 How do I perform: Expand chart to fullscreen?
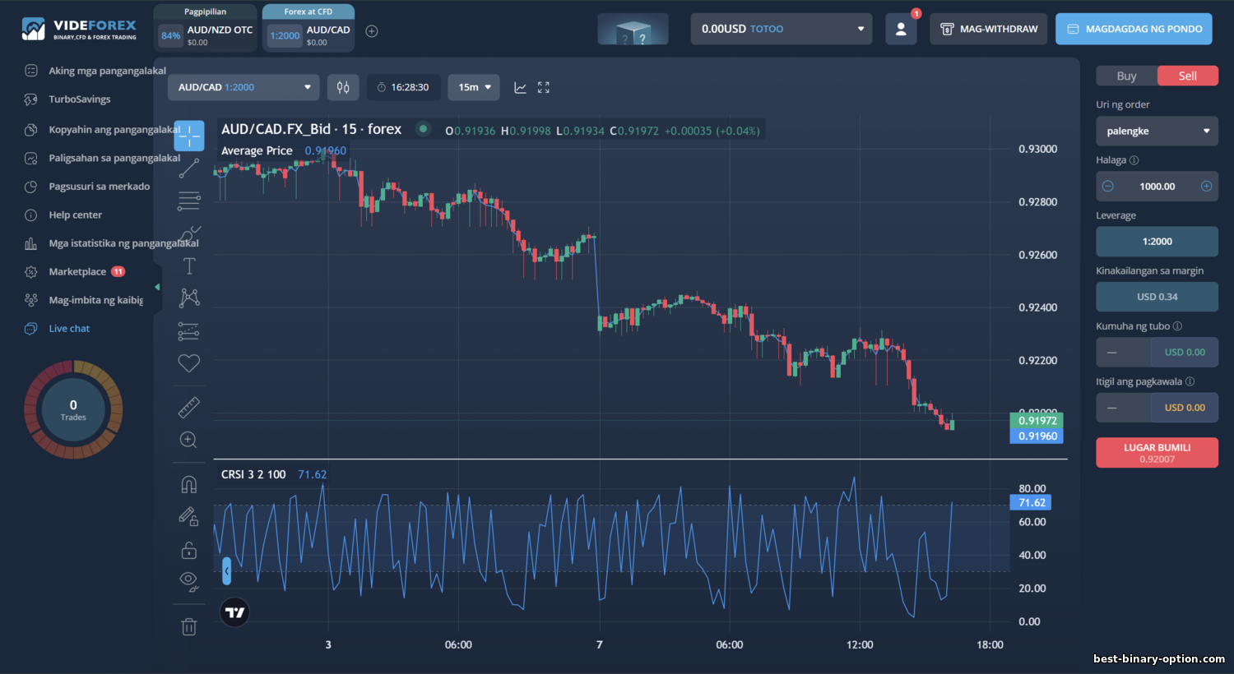click(544, 87)
